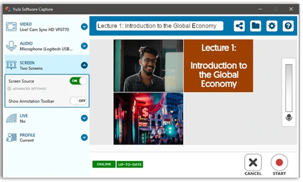This screenshot has width=303, height=182.
Task: Click the LIVE broadcast icon in the sidebar
Action: pyautogui.click(x=11, y=119)
